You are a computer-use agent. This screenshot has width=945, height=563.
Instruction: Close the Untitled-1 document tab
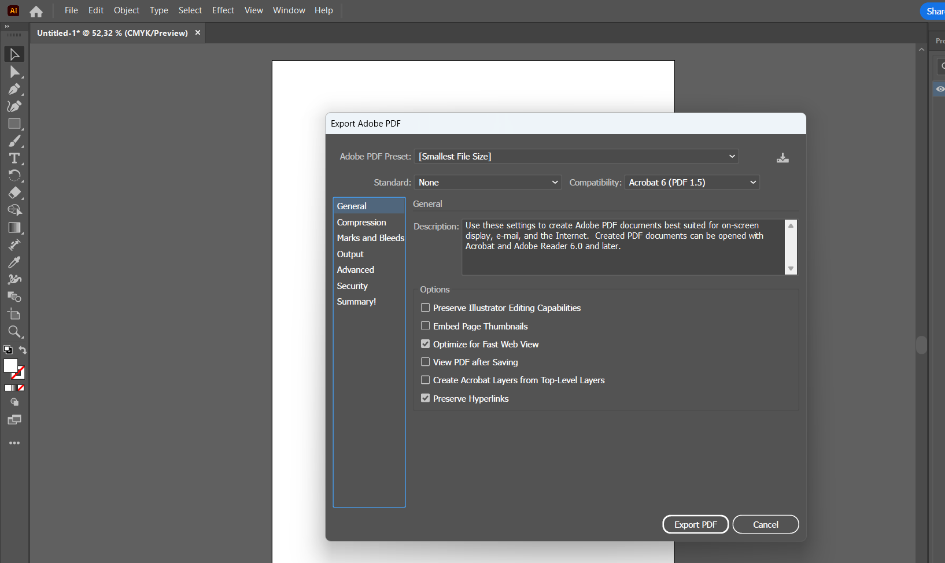tap(198, 32)
